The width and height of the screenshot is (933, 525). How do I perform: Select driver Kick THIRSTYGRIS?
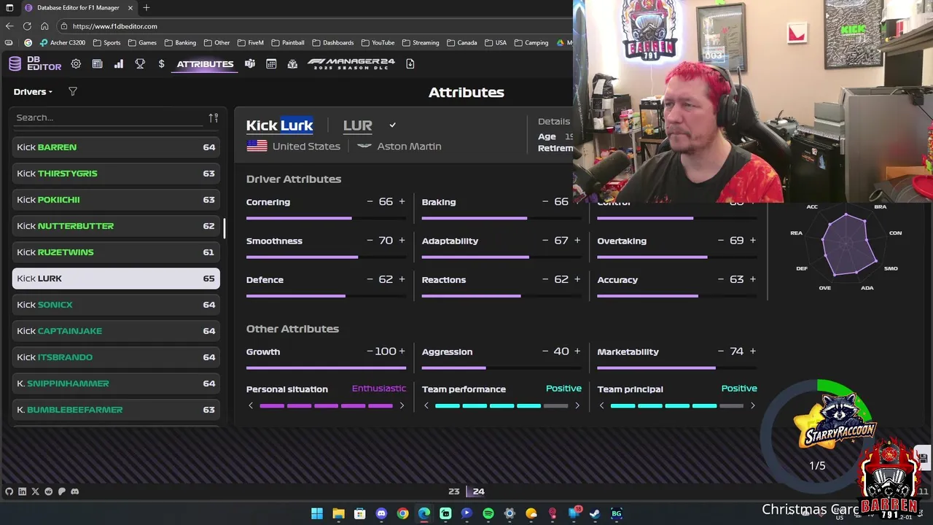[116, 174]
